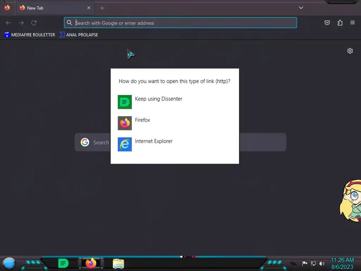The height and width of the screenshot is (271, 361).
Task: Open the Firefox hamburger application menu
Action: coord(353,23)
